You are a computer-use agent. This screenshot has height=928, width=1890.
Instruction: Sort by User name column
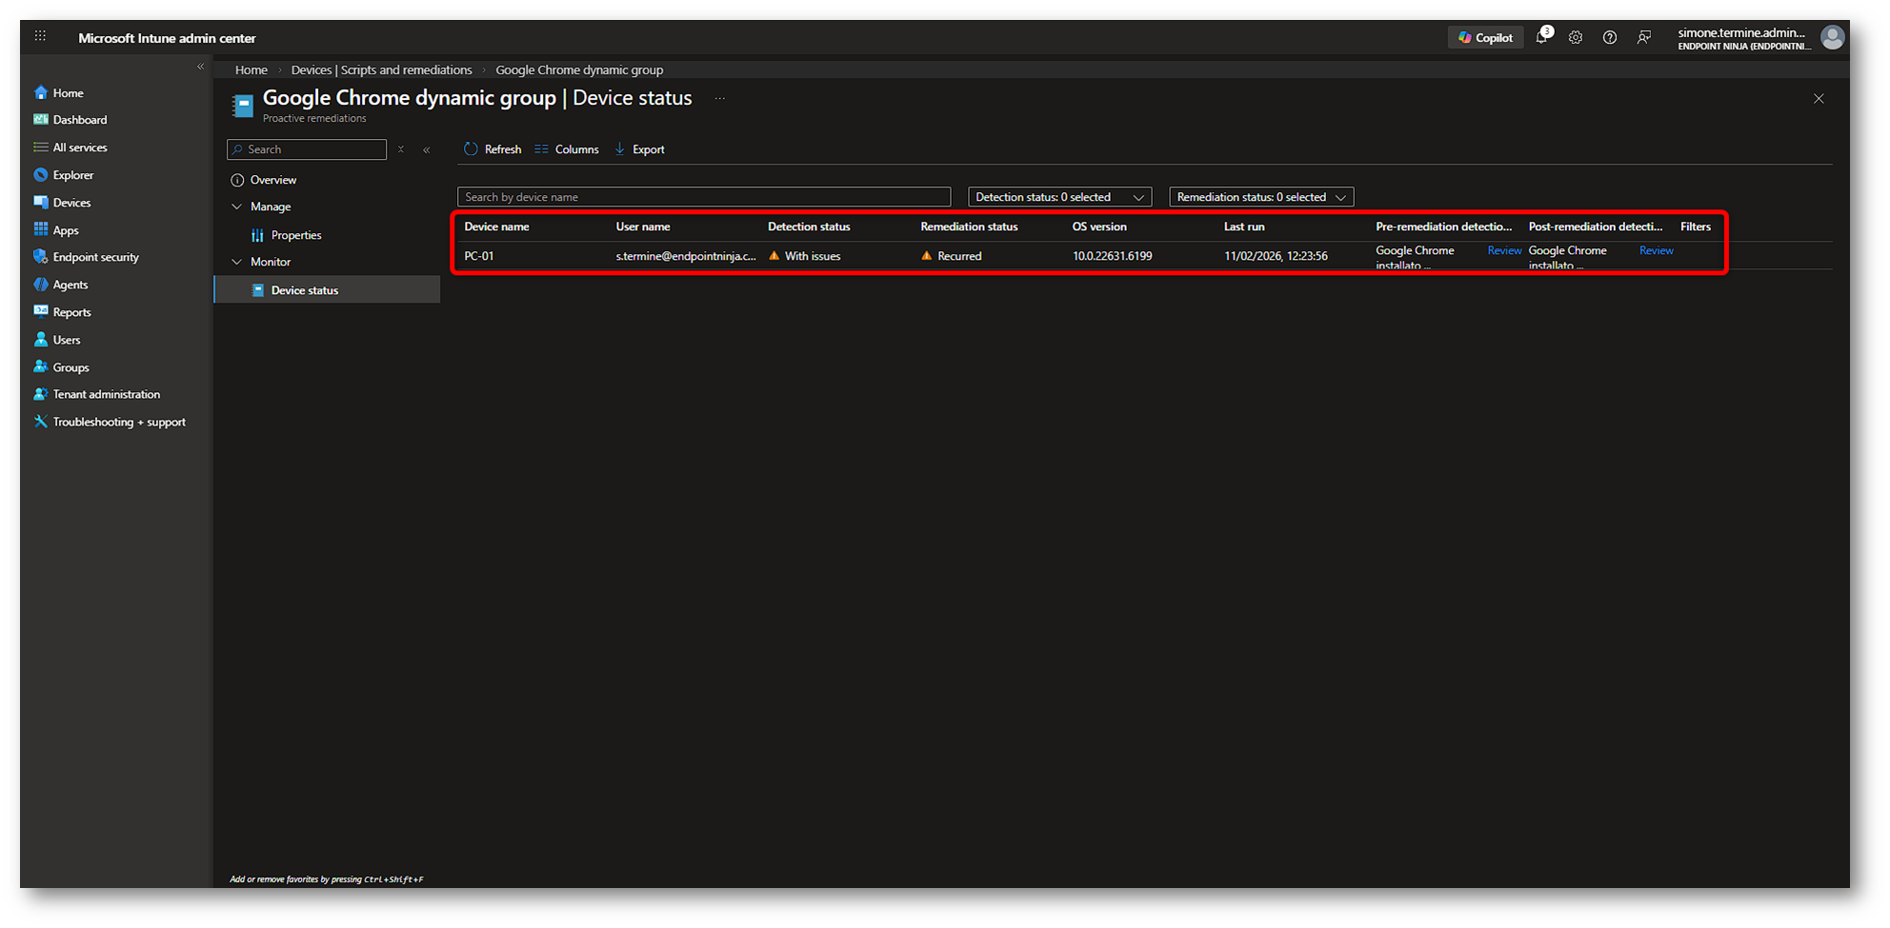[x=643, y=227]
